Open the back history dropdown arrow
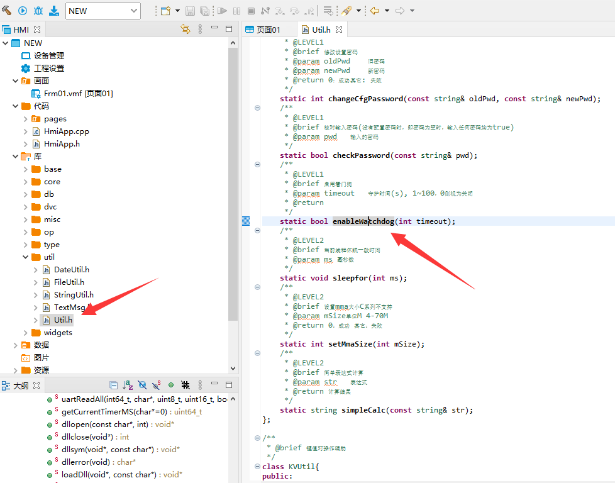The width and height of the screenshot is (615, 483). (x=387, y=11)
